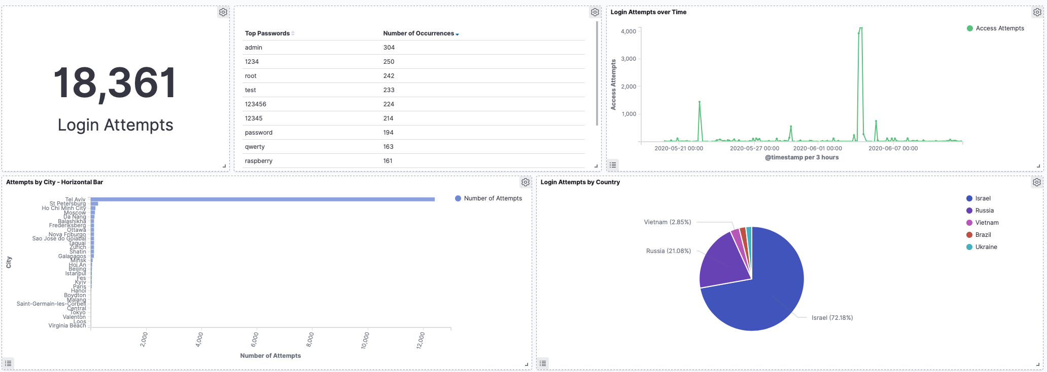This screenshot has height=372, width=1047.
Task: Click gear icon on Login Attempts over Time panel
Action: [x=1037, y=12]
